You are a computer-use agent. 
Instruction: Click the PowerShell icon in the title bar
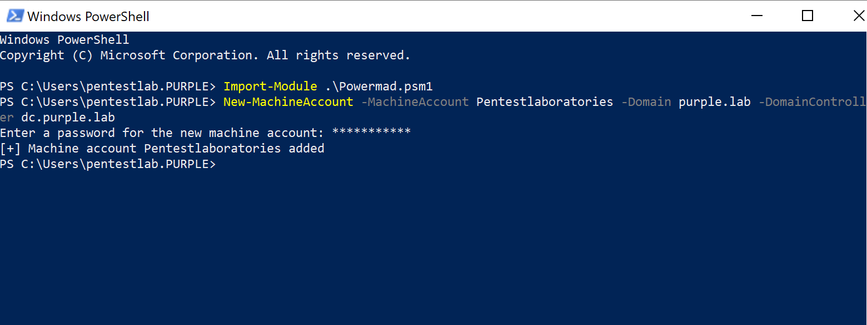point(14,16)
